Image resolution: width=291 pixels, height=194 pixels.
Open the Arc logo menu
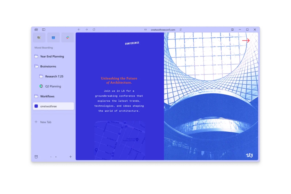(36, 30)
